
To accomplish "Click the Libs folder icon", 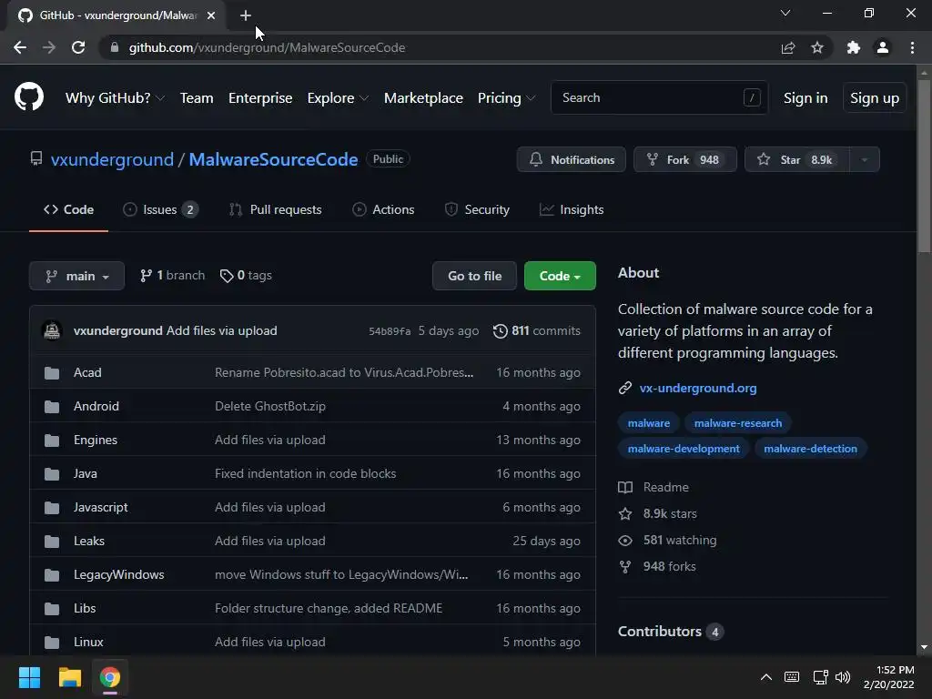I will (52, 609).
